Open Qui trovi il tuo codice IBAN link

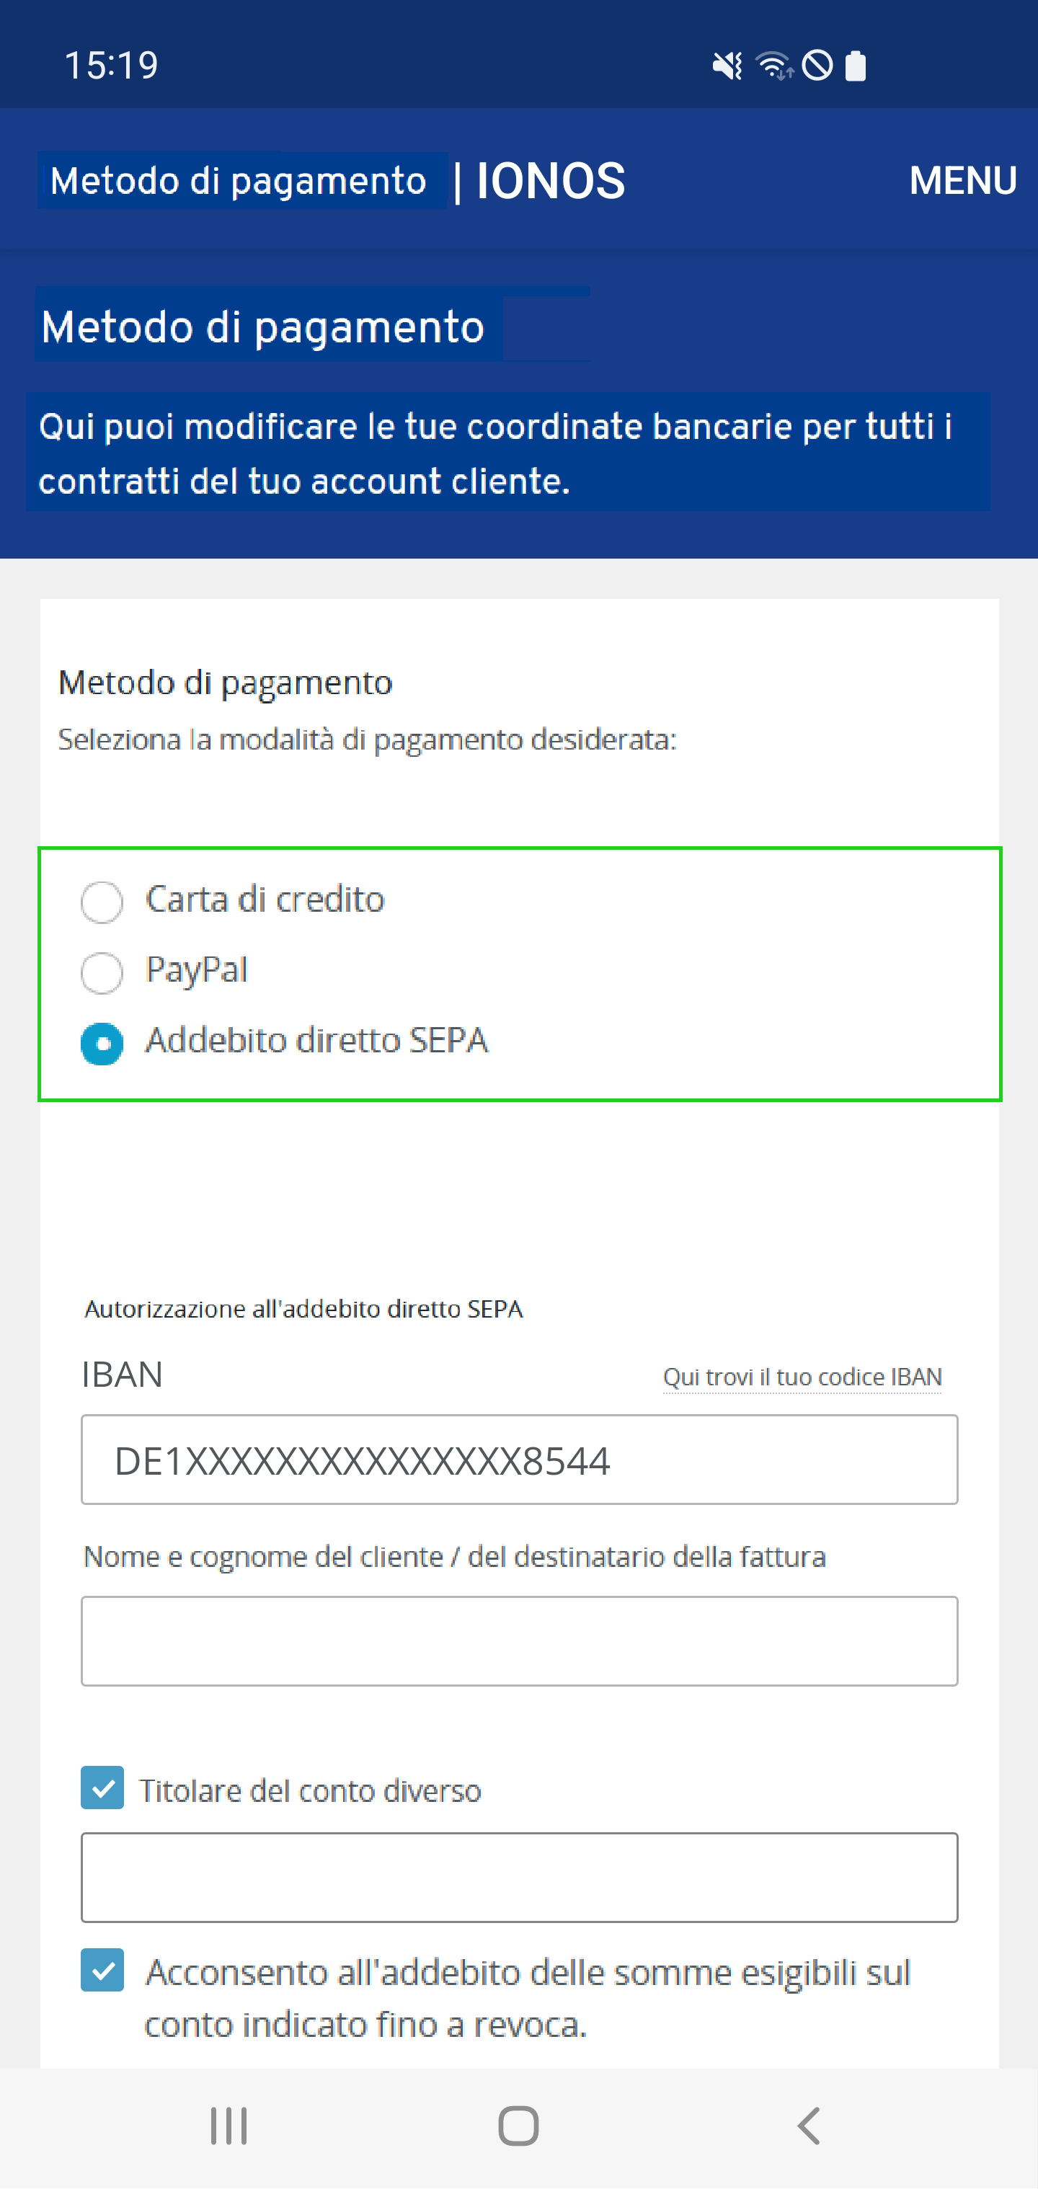(x=802, y=1376)
